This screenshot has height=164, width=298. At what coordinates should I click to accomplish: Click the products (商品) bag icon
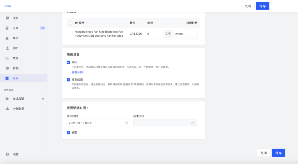coord(7,38)
